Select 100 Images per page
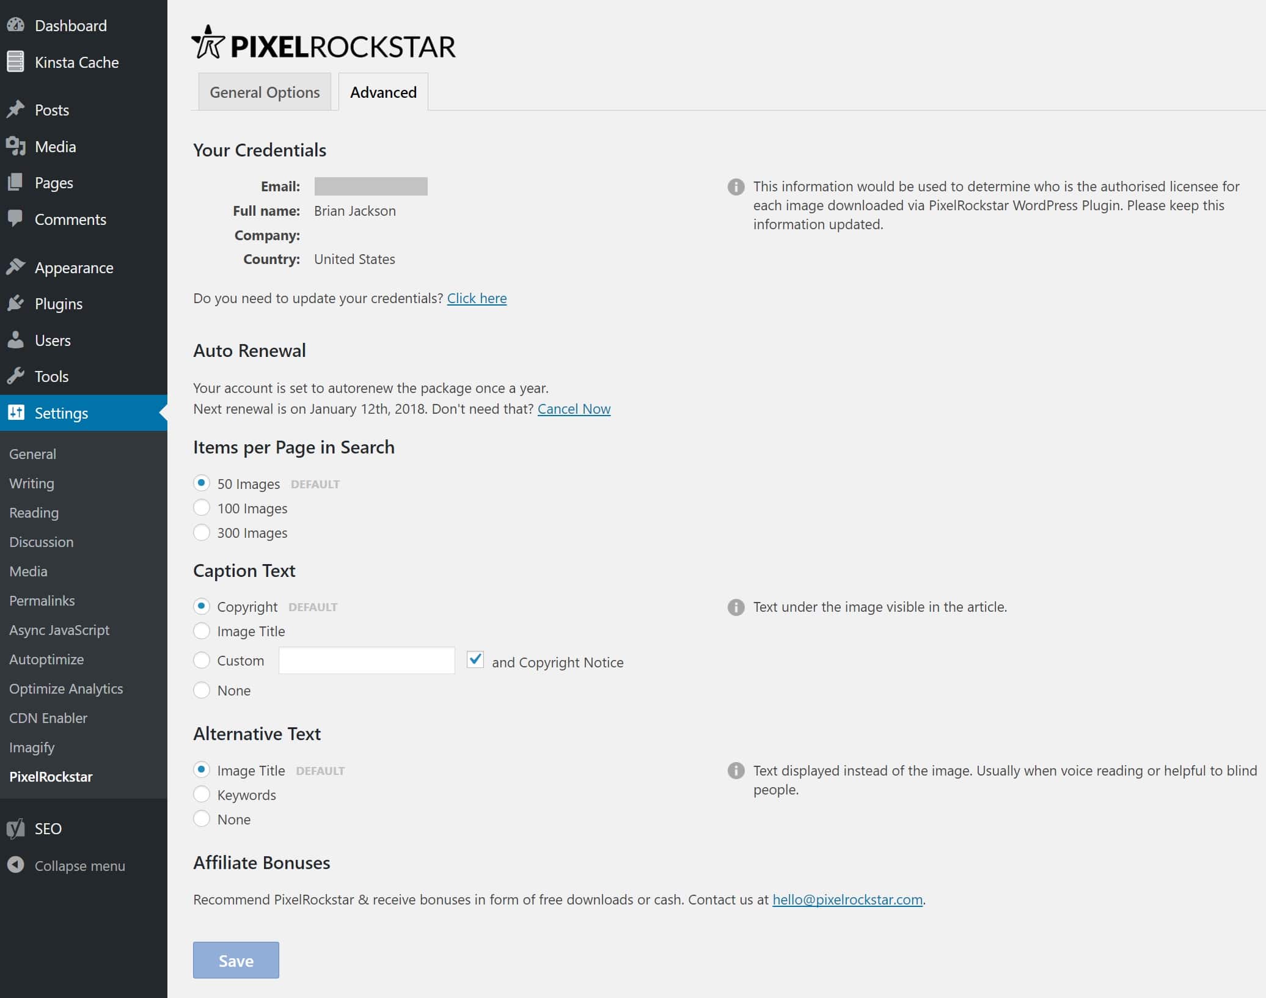This screenshot has height=998, width=1266. pyautogui.click(x=202, y=508)
